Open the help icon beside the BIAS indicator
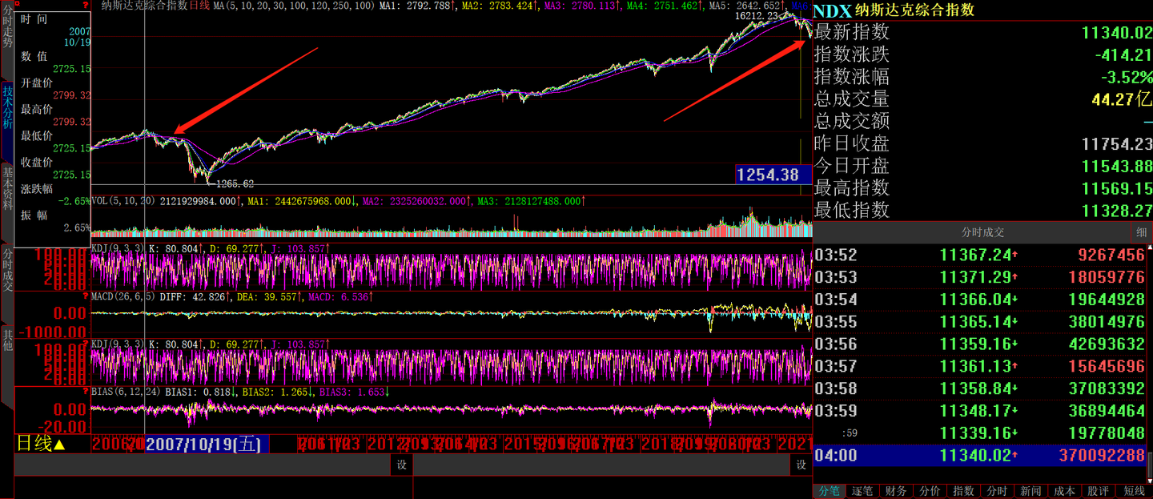1153x499 pixels. tap(86, 392)
